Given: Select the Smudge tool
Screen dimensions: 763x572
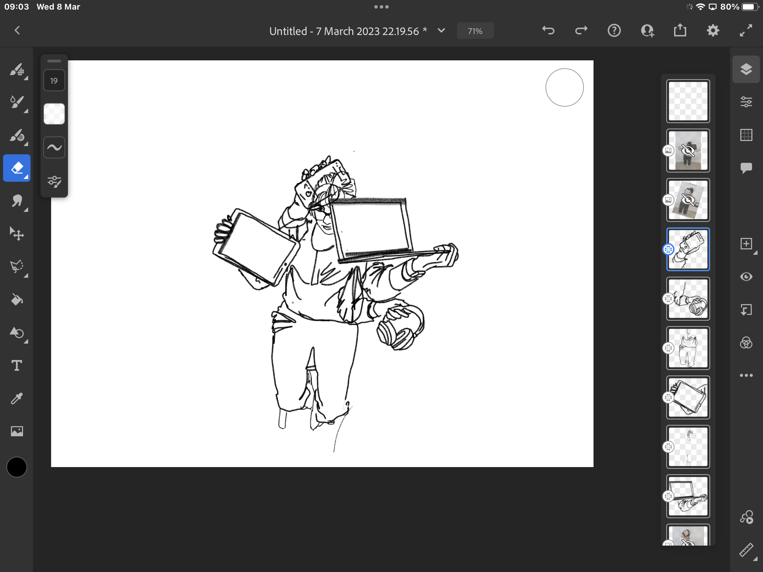Looking at the screenshot, I should click(x=16, y=201).
